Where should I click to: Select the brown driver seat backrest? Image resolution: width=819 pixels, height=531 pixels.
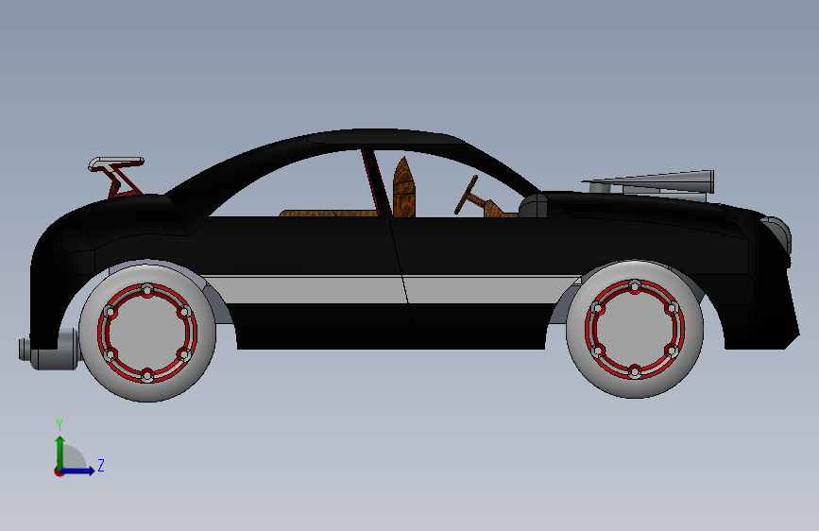pyautogui.click(x=404, y=186)
